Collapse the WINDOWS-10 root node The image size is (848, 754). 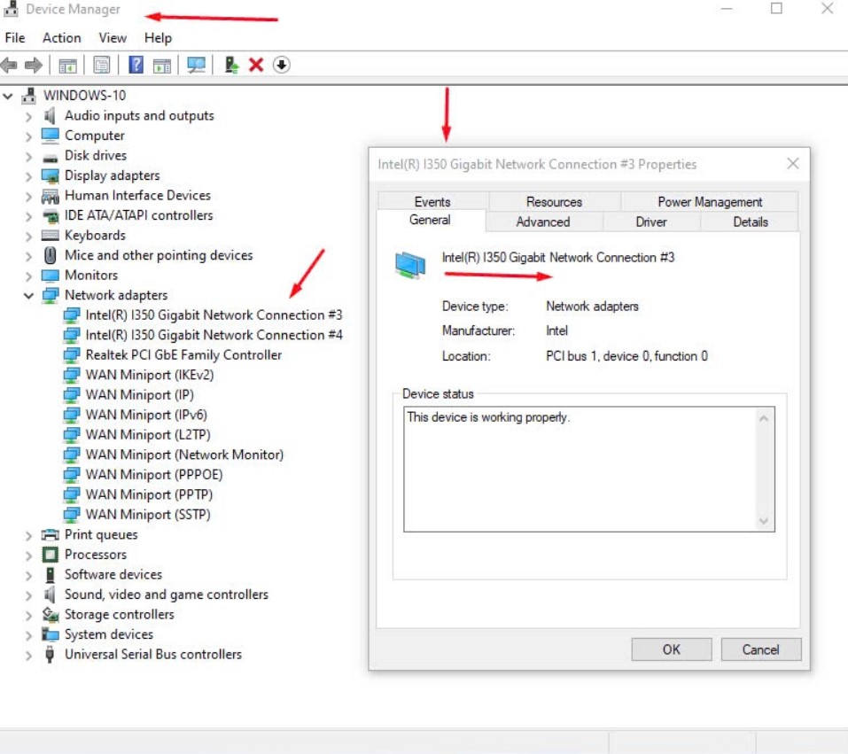[x=8, y=97]
